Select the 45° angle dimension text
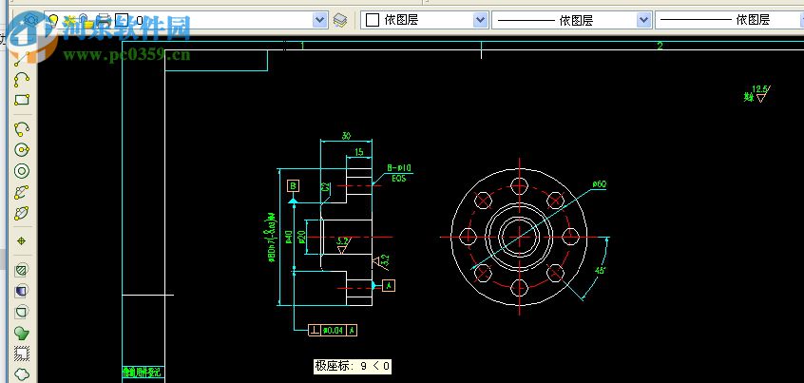The image size is (804, 383). pyautogui.click(x=601, y=270)
